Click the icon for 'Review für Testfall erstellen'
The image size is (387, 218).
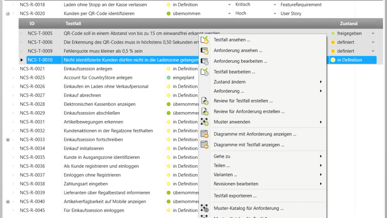click(x=205, y=101)
